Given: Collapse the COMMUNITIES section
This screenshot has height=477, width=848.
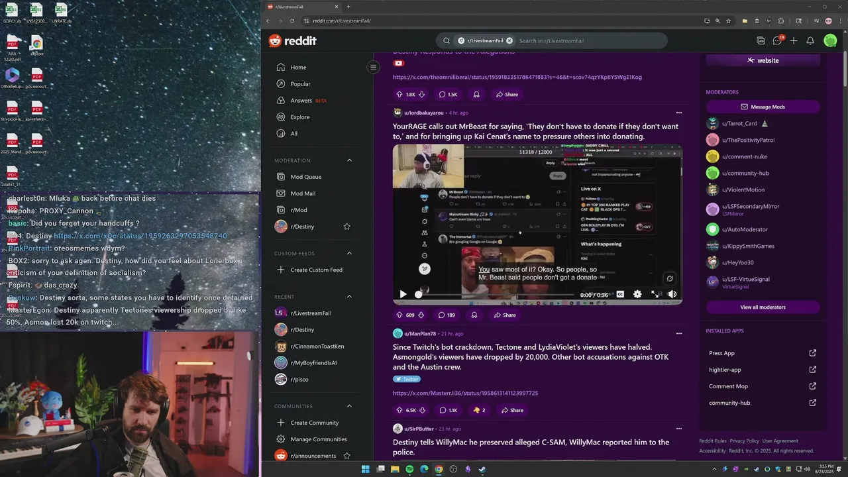Looking at the screenshot, I should click(x=349, y=406).
